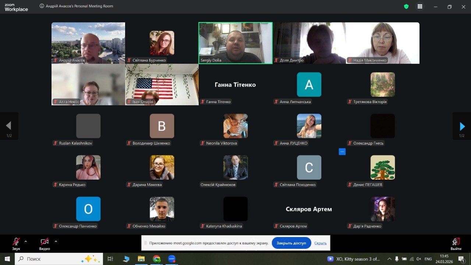Open the green shield encryption icon
471x265 pixels.
tap(406, 7)
